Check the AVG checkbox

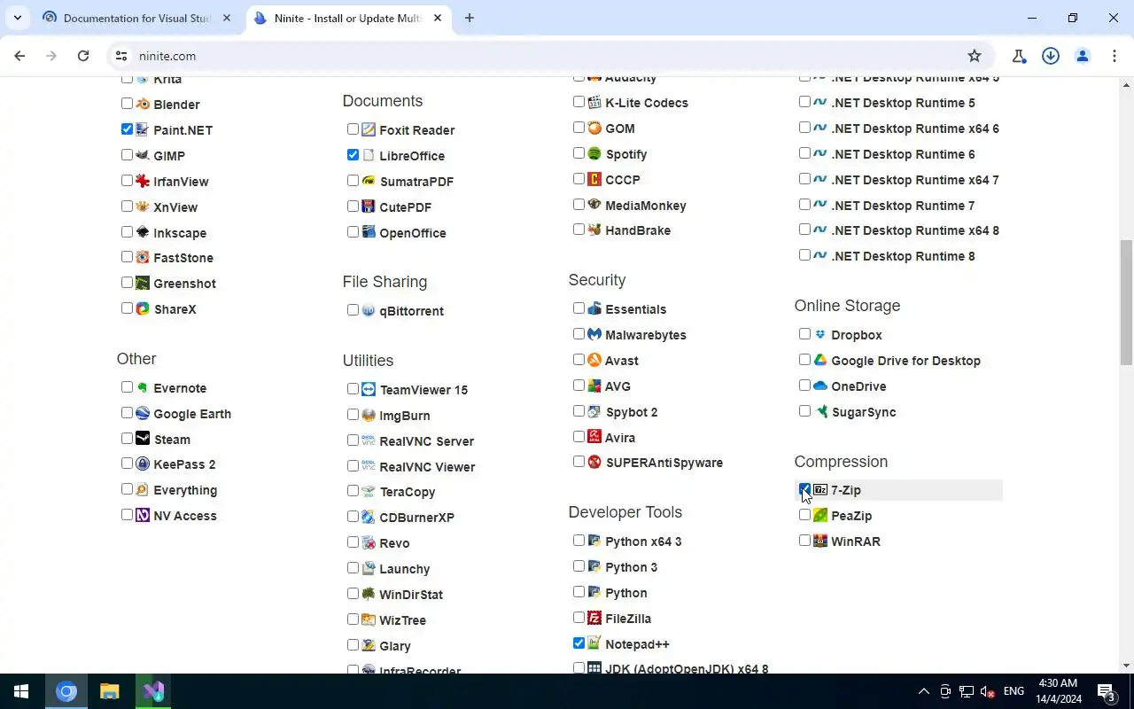coord(579,386)
